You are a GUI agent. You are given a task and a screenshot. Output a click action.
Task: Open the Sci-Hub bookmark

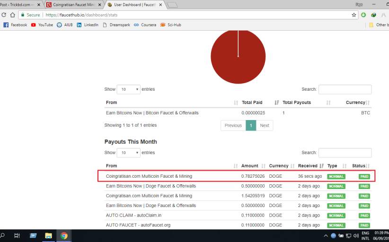(x=170, y=25)
